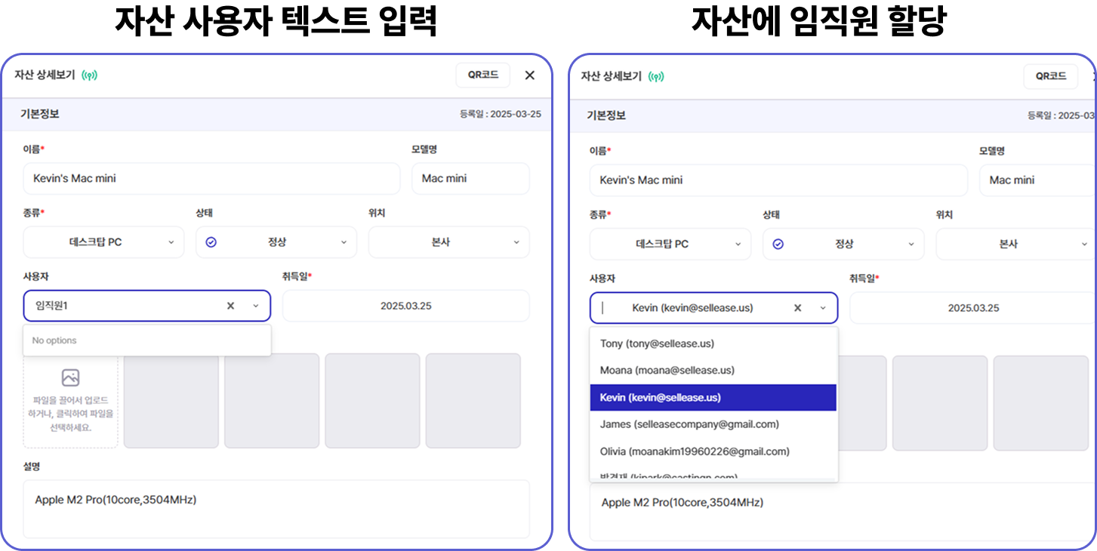Click green signal icon in left panel header
This screenshot has height=551, width=1097.
pos(90,75)
